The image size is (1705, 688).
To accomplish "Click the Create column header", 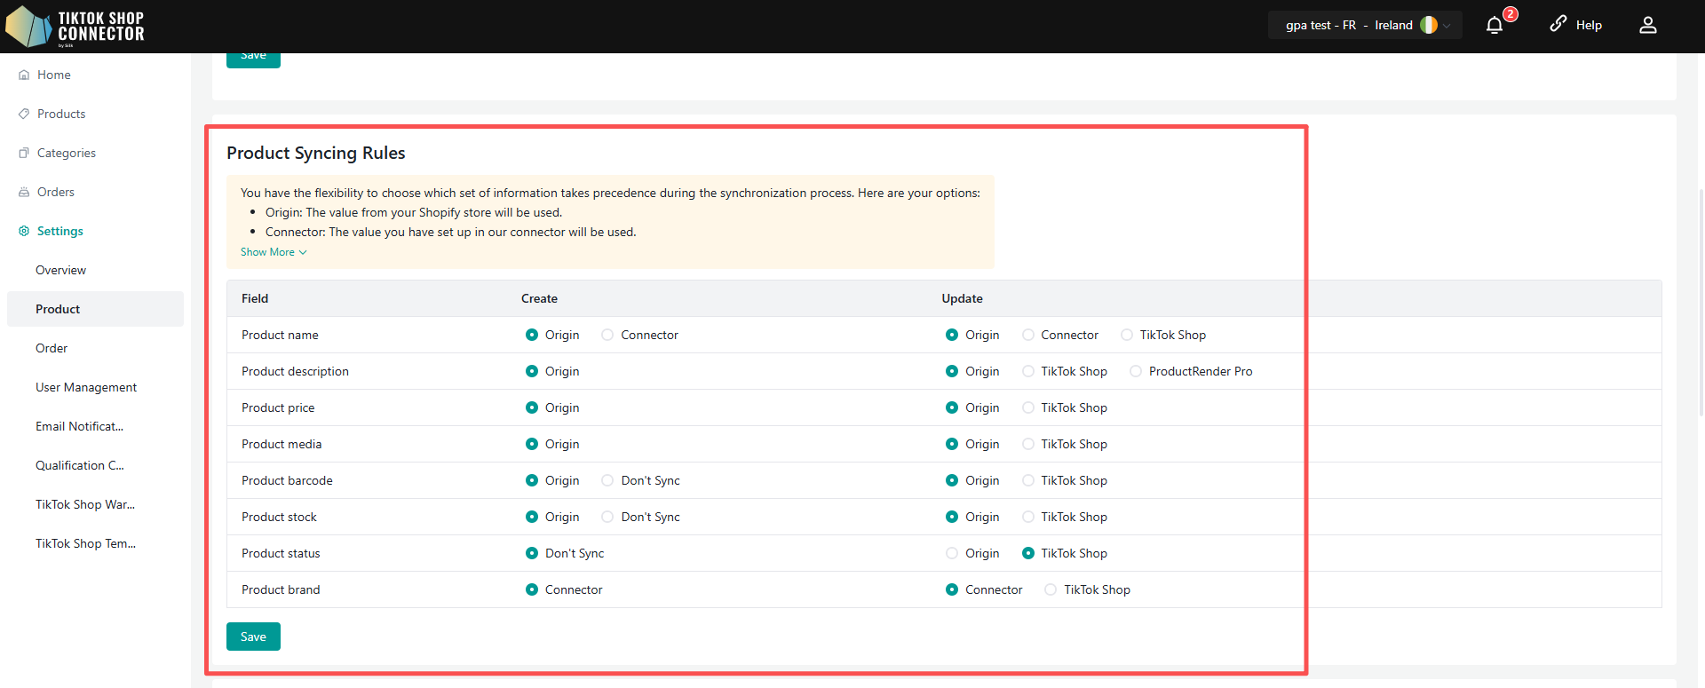I will [539, 298].
